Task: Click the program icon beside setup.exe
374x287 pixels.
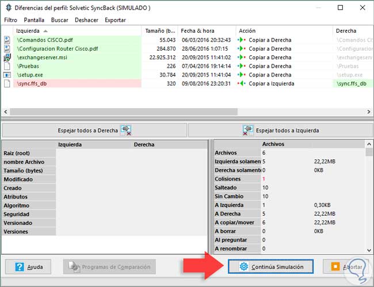Action: 7,75
